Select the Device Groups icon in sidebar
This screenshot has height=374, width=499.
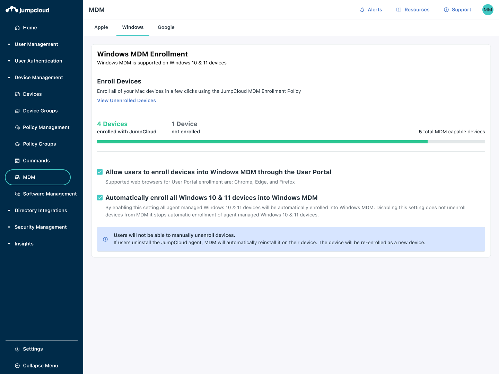(17, 110)
